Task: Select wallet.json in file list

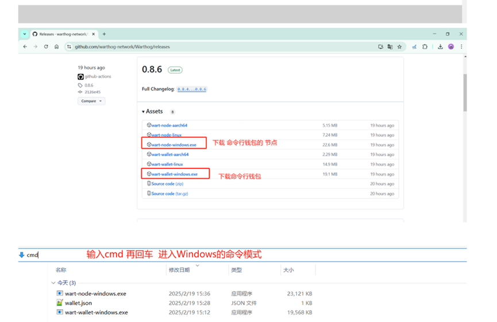Action: tap(78, 303)
